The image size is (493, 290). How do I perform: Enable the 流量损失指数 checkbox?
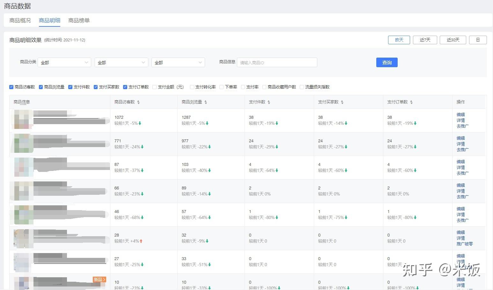click(x=302, y=87)
